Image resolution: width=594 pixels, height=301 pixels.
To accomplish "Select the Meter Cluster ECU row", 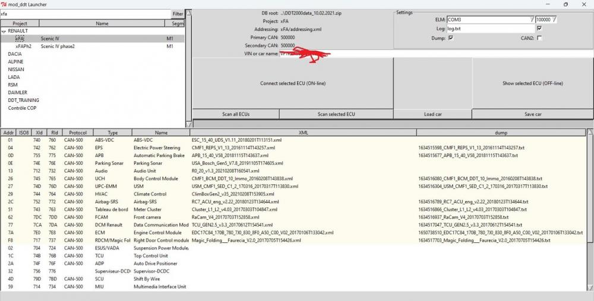I will [293, 209].
